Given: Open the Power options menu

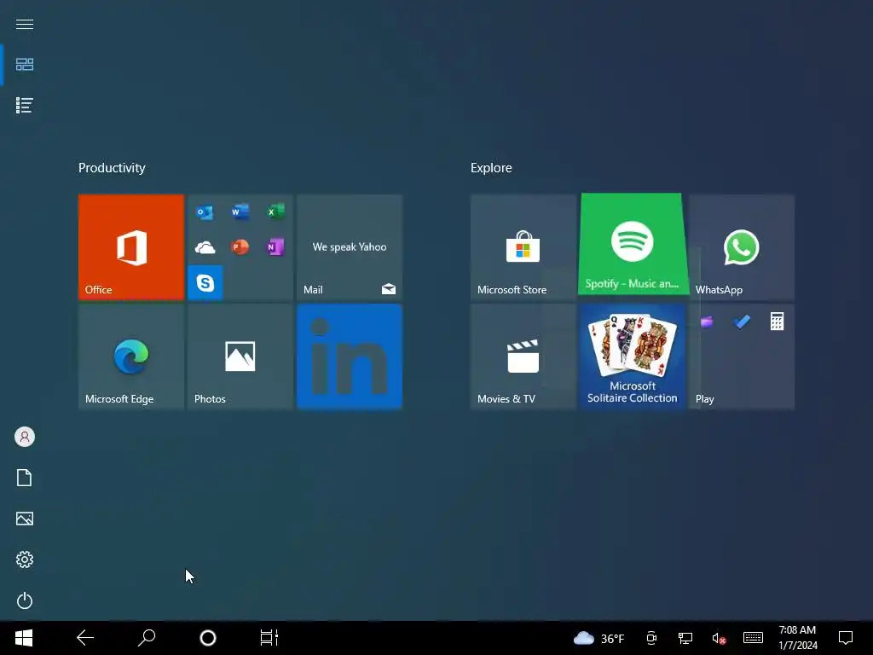Looking at the screenshot, I should pyautogui.click(x=25, y=600).
